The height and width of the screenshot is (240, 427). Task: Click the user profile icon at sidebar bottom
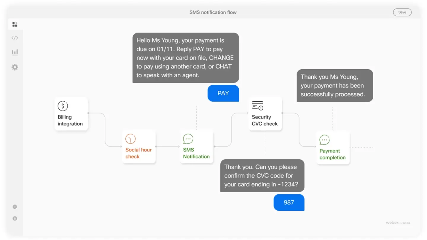click(15, 218)
